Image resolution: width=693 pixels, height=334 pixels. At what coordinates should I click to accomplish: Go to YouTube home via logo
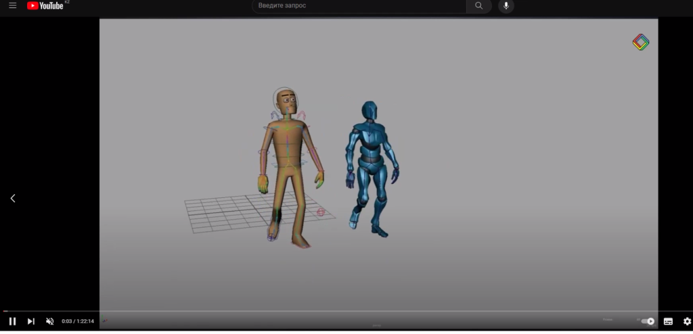click(45, 5)
